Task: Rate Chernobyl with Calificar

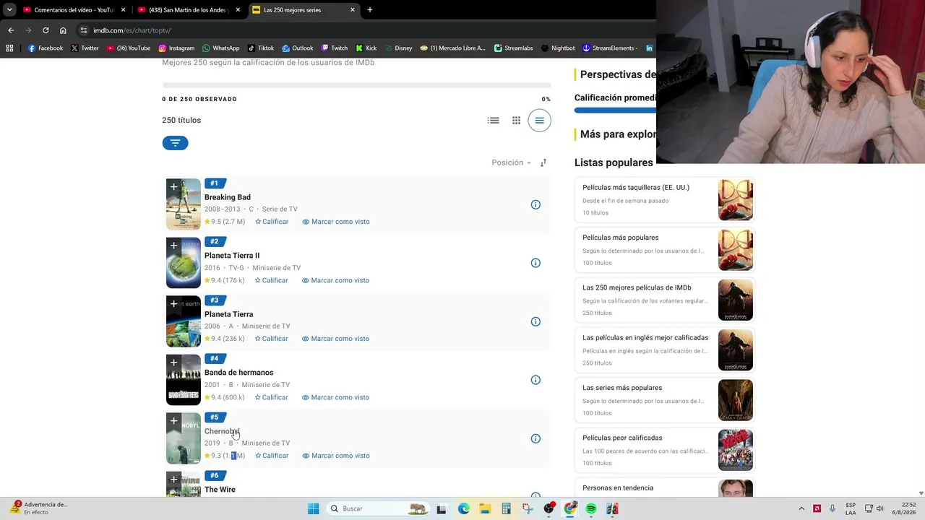Action: (x=272, y=456)
